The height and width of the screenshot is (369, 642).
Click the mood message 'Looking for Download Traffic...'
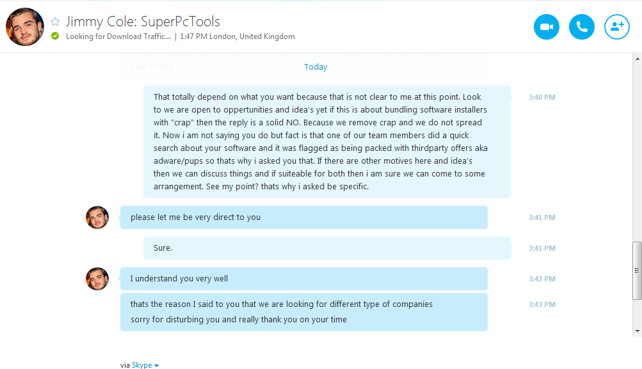[x=118, y=36]
